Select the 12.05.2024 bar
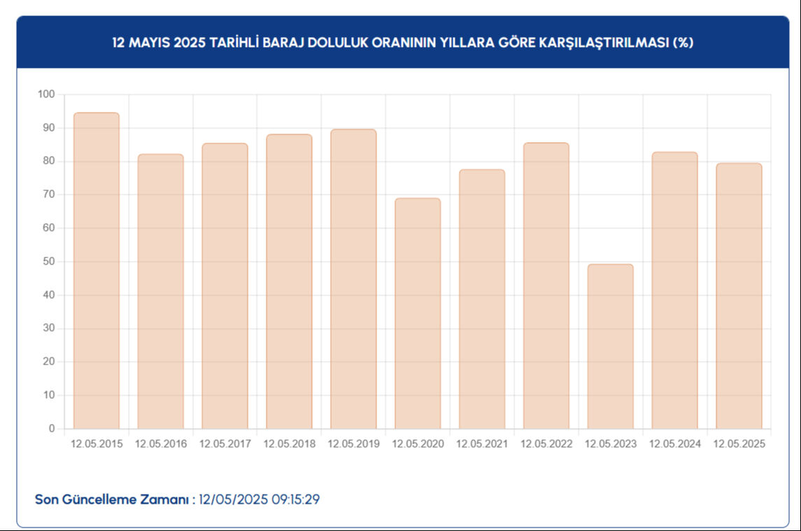Image resolution: width=801 pixels, height=531 pixels. click(675, 290)
